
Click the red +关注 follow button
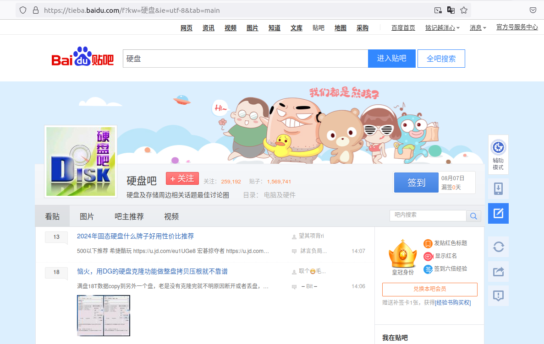point(182,179)
